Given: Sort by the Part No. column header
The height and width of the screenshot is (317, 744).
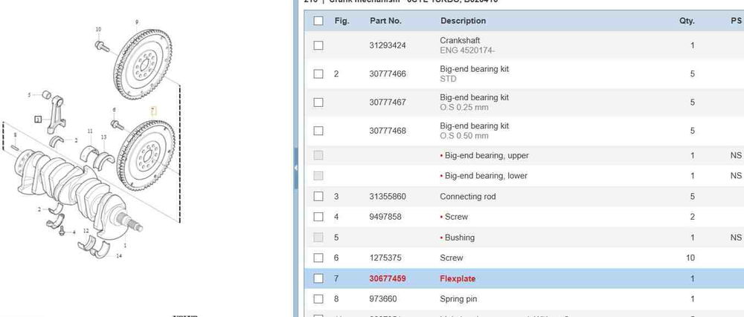Looking at the screenshot, I should click(385, 21).
